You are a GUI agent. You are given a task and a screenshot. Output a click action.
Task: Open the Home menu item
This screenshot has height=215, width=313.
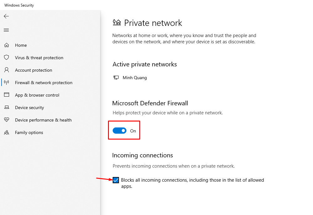point(21,45)
